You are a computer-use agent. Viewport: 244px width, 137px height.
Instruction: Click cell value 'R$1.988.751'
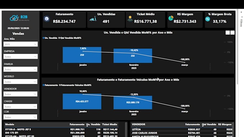pos(78,129)
